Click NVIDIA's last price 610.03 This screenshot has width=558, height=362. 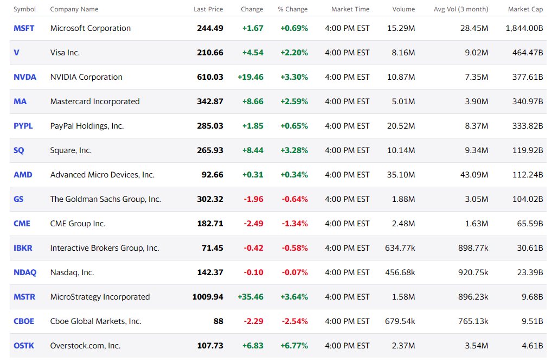[210, 77]
